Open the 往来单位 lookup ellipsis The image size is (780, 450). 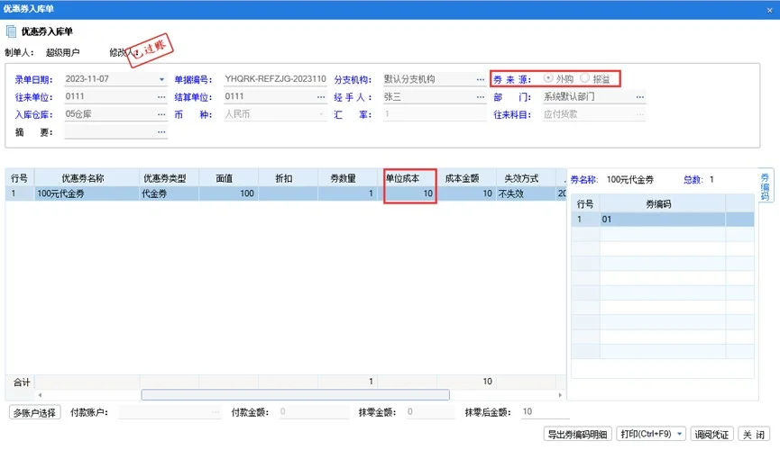161,97
